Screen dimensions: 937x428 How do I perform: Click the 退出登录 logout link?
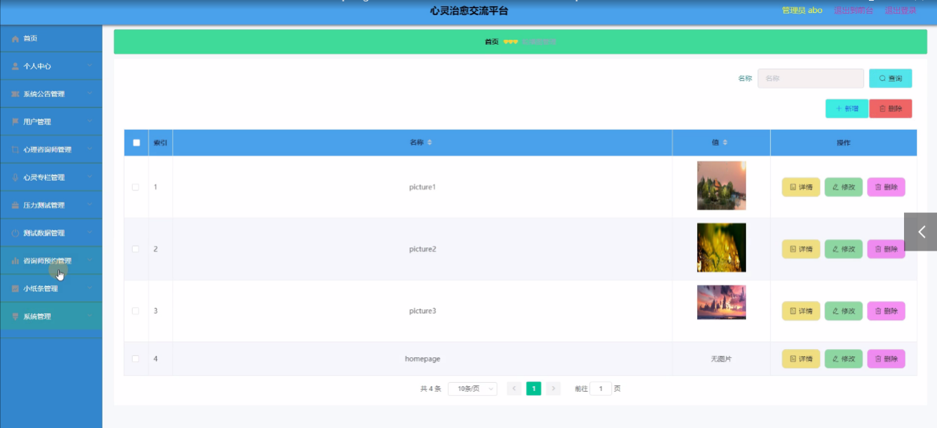pyautogui.click(x=900, y=10)
